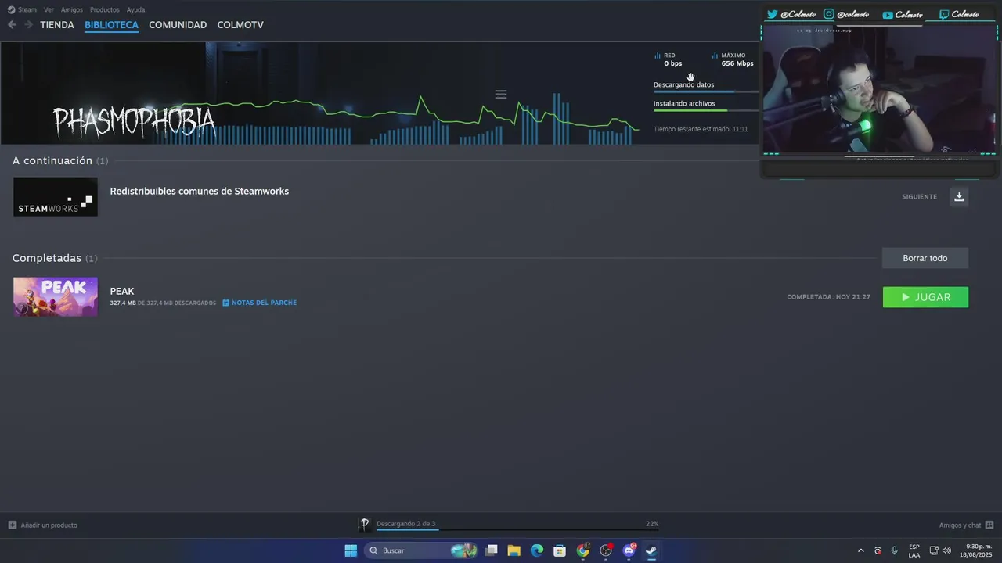Image resolution: width=1002 pixels, height=563 pixels.
Task: Click the download-now icon for Steamworks
Action: [959, 196]
